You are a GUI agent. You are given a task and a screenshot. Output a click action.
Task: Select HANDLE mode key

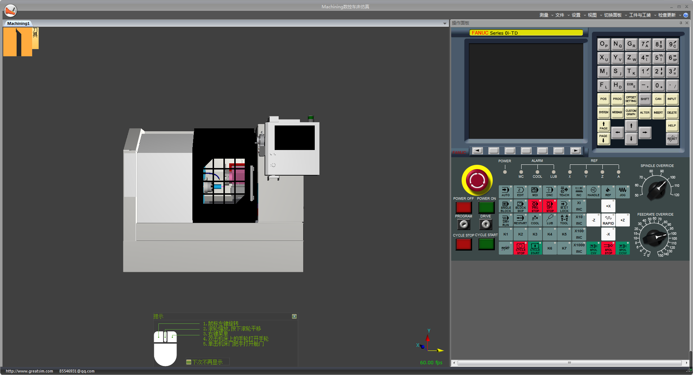coord(593,192)
